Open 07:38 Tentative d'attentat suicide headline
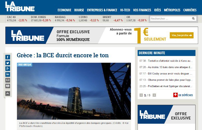202x130 pixels. (166, 61)
